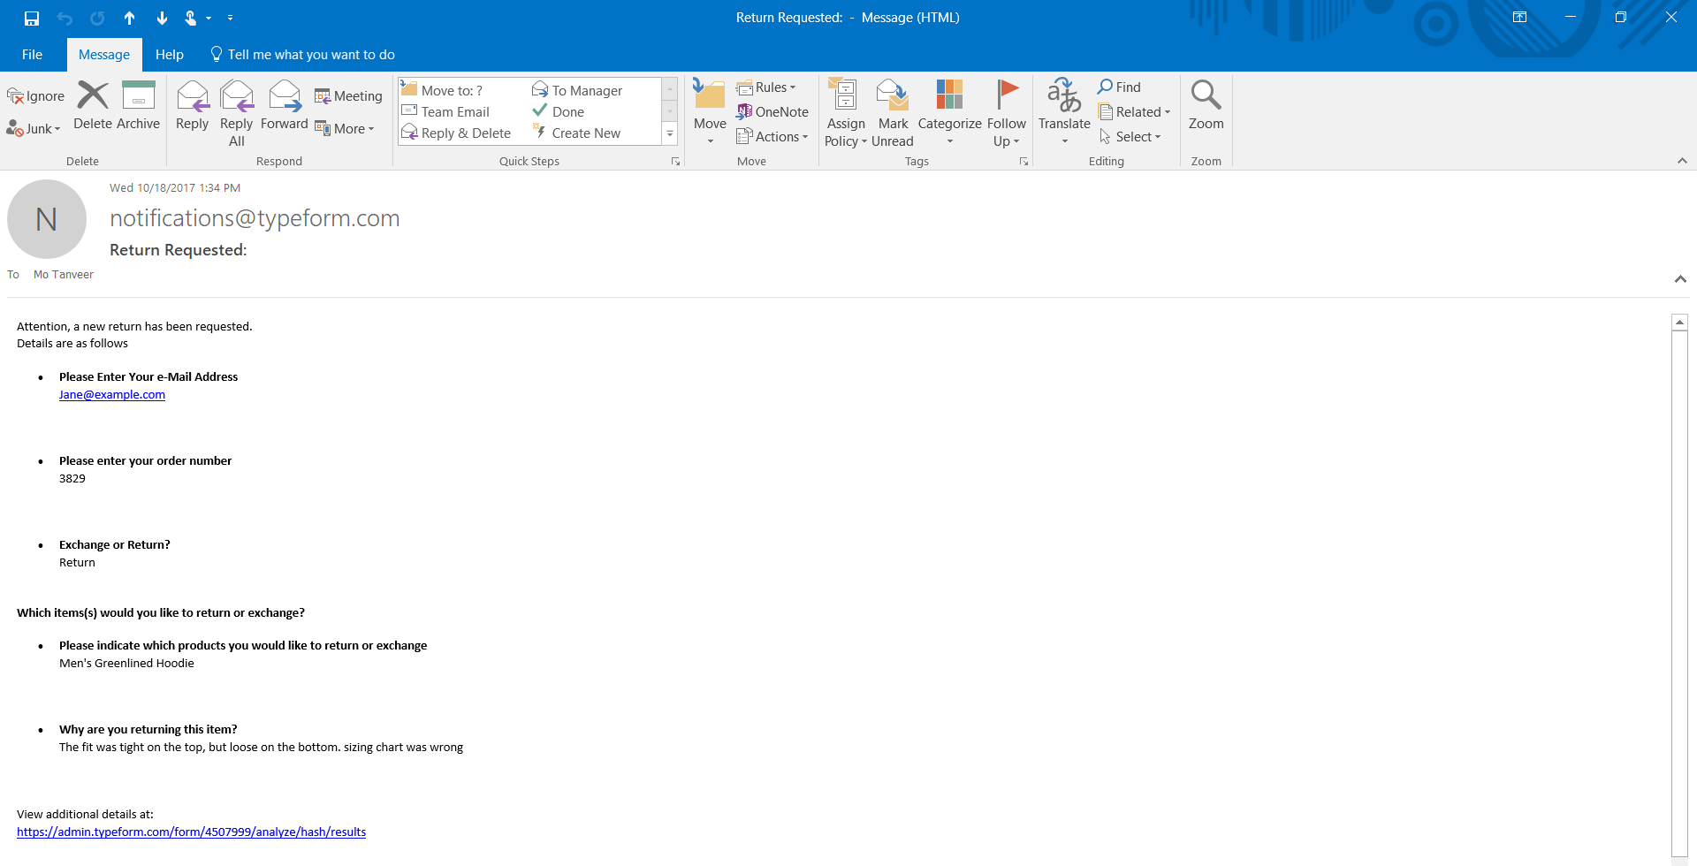Click the Translate icon
The height and width of the screenshot is (866, 1697).
(1063, 97)
